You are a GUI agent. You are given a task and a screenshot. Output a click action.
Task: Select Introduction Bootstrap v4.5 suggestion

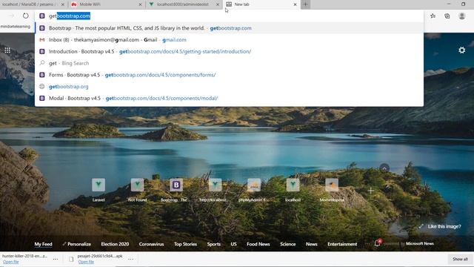(229, 51)
